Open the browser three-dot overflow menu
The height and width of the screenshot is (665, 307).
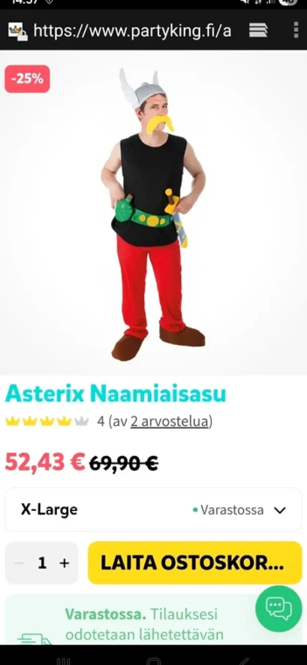tap(296, 30)
